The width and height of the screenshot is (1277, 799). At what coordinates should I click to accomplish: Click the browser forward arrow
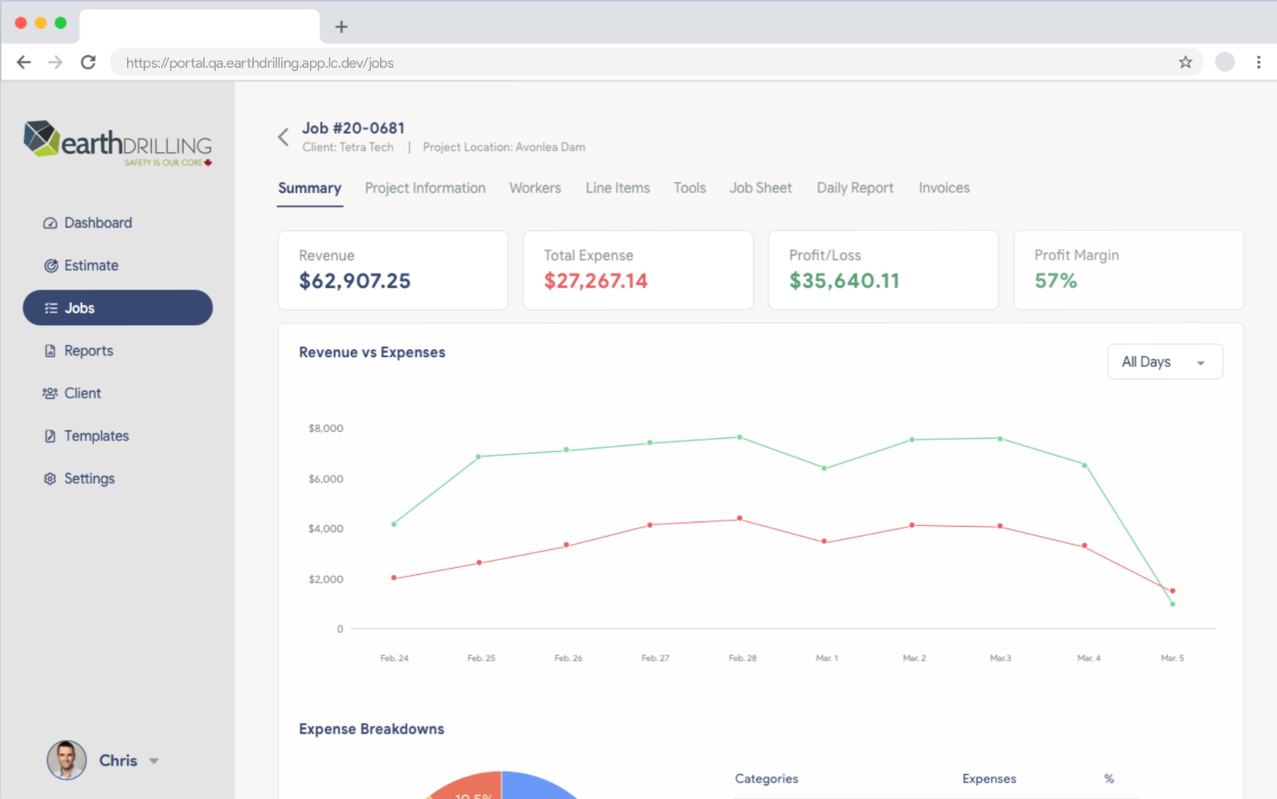tap(55, 62)
